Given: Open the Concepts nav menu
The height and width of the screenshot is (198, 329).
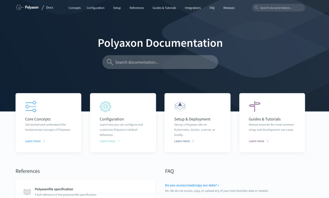Looking at the screenshot, I should [x=74, y=8].
